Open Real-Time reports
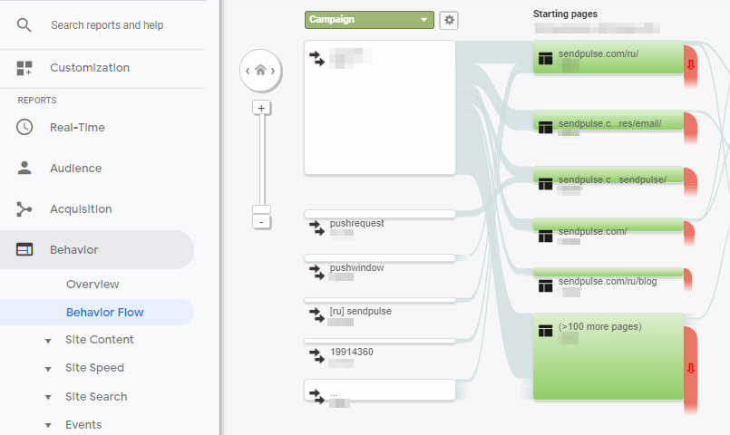Screen dimensions: 730x435 click(77, 128)
